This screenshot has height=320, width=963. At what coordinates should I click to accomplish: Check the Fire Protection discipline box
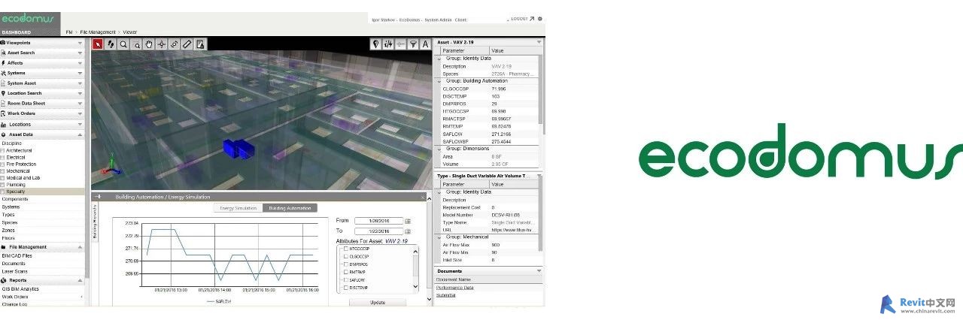coord(3,164)
